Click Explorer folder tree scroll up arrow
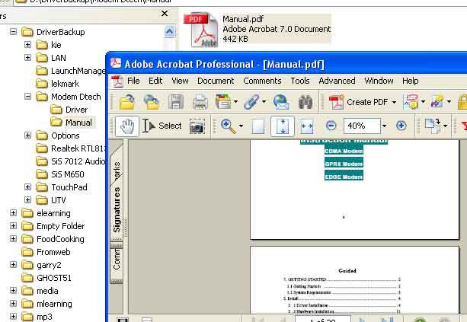This screenshot has width=467, height=322. pos(169,31)
